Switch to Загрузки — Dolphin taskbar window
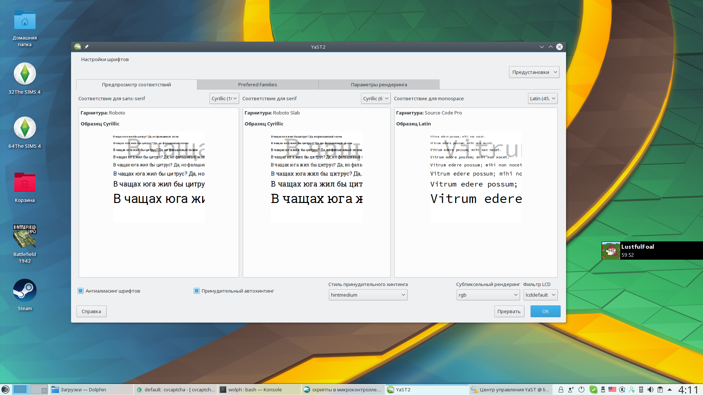Image resolution: width=703 pixels, height=395 pixels. (92, 390)
